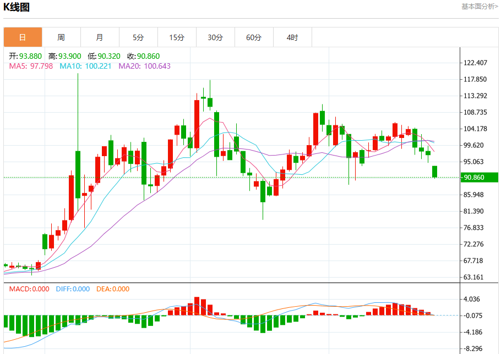Open the 4时 interval tab
This screenshot has width=501, height=354.
click(292, 37)
